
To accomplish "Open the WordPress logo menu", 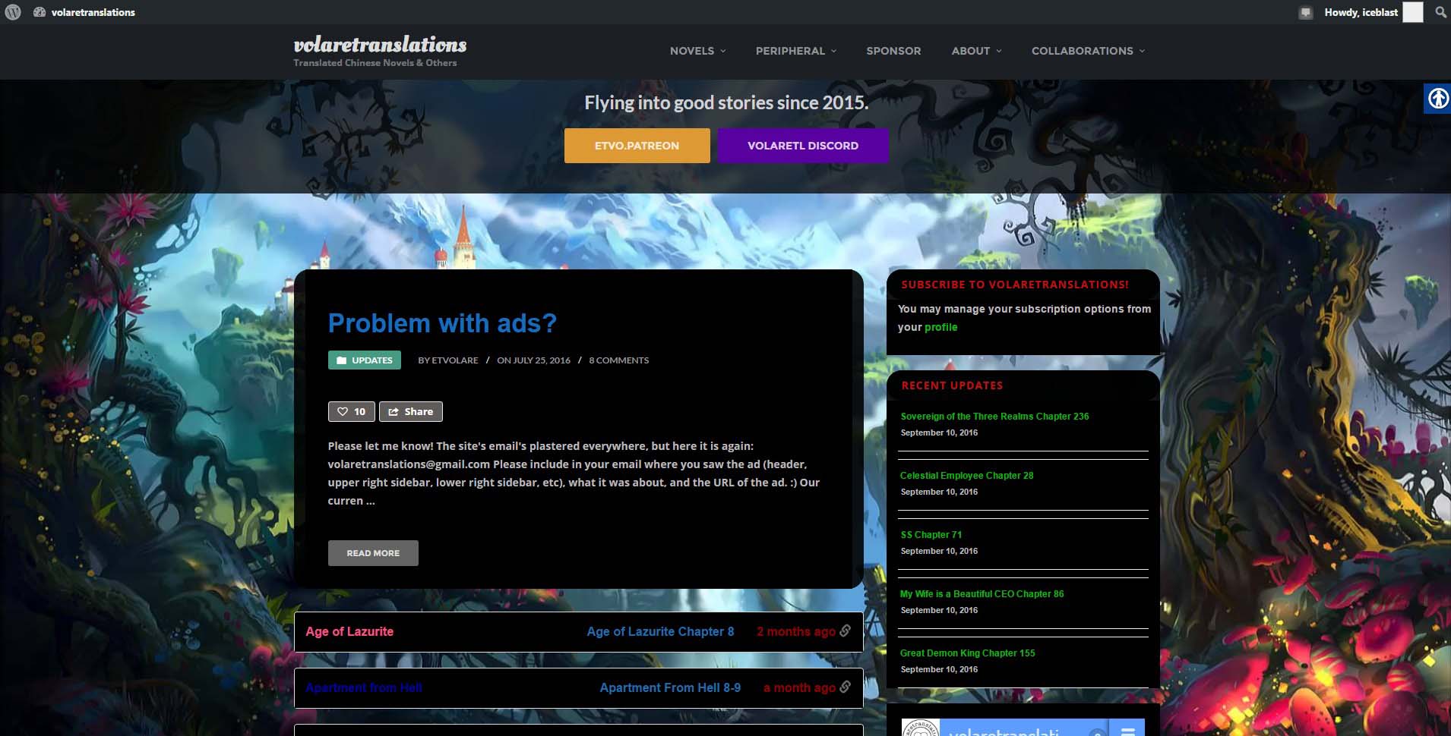I will (x=13, y=12).
